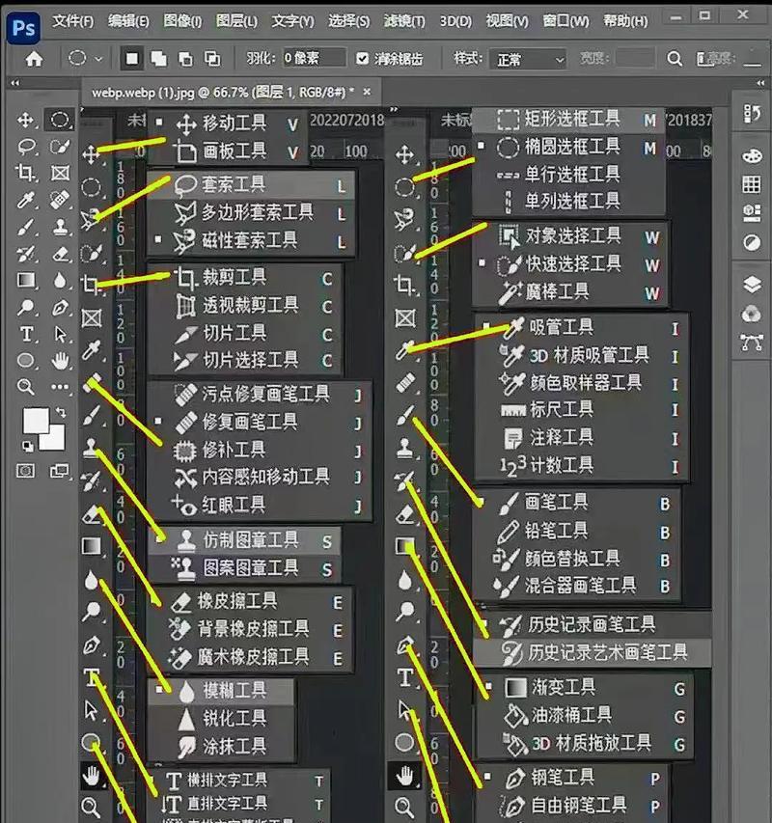Click the 矩形选框工具 entry in the image
This screenshot has height=823, width=772.
[569, 120]
